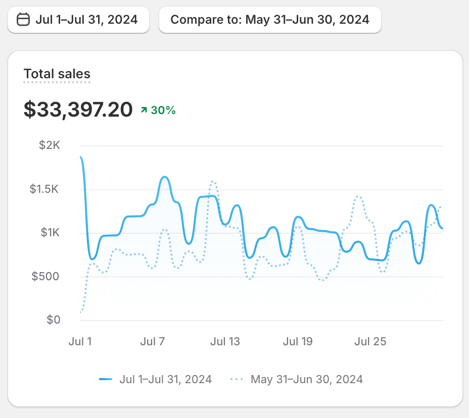Select the $1.5K y-axis label
Viewport: 469px width, 418px height.
pos(45,189)
